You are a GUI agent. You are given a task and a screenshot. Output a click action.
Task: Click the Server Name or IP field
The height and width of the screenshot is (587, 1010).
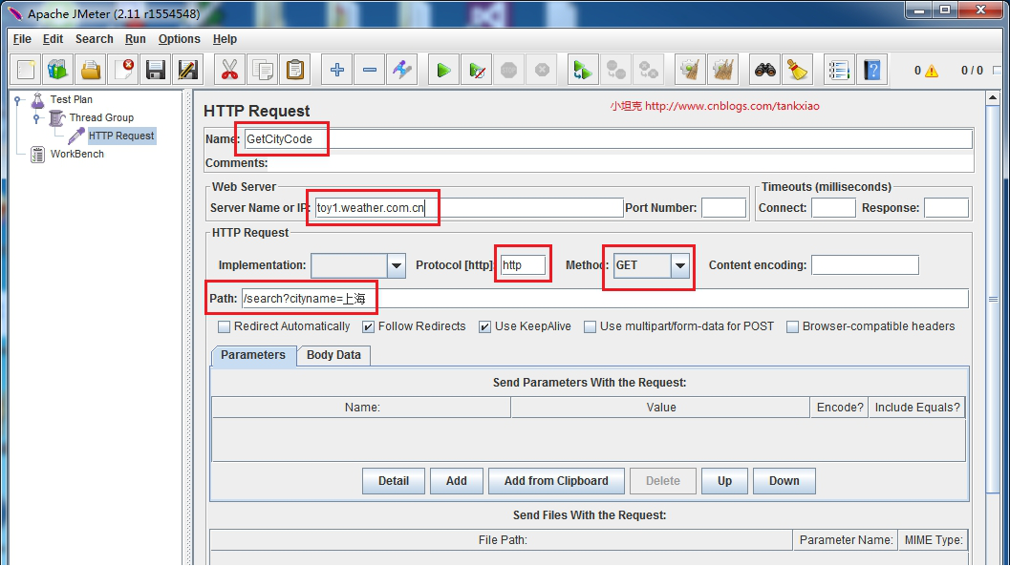[469, 208]
